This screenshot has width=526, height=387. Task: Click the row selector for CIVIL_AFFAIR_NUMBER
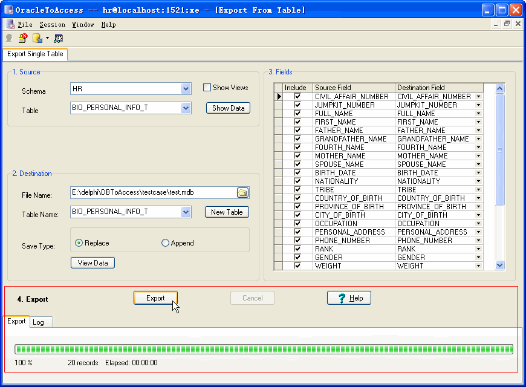point(279,96)
